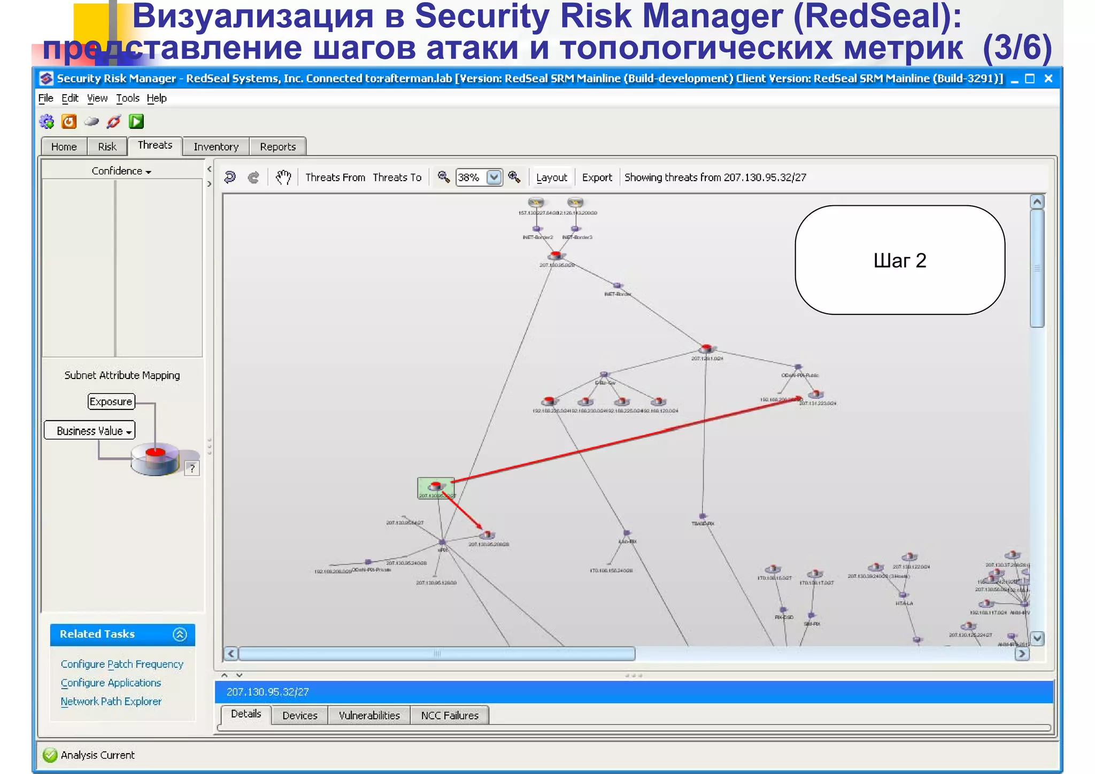The height and width of the screenshot is (774, 1095).
Task: Click the zoom in magnifier icon
Action: tap(514, 177)
